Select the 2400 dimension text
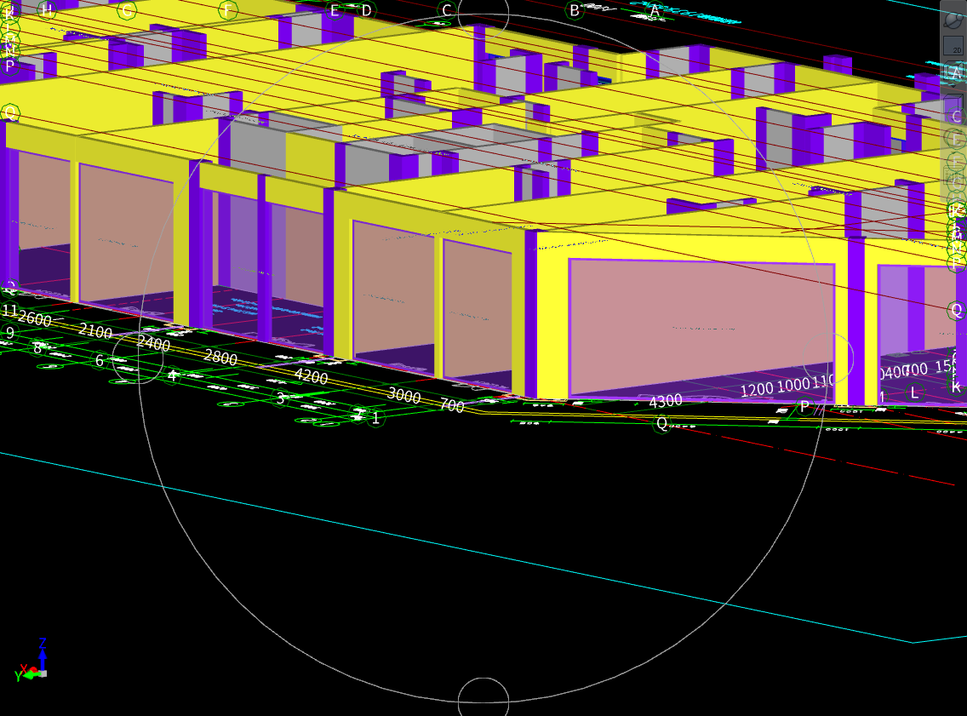Image resolution: width=967 pixels, height=716 pixels. click(153, 343)
